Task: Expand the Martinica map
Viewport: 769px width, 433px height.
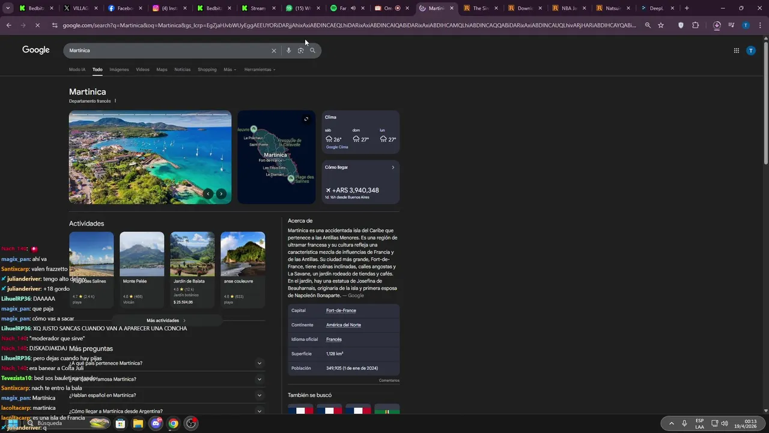Action: pos(306,119)
